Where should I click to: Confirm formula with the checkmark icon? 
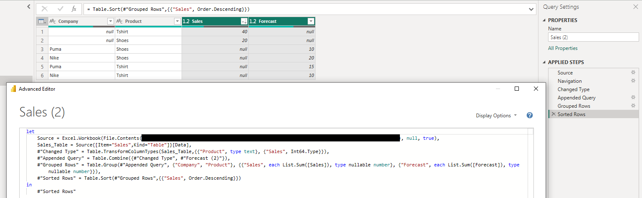pos(60,9)
